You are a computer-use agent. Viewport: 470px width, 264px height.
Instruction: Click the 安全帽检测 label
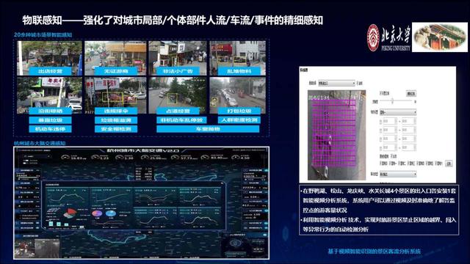click(x=116, y=129)
